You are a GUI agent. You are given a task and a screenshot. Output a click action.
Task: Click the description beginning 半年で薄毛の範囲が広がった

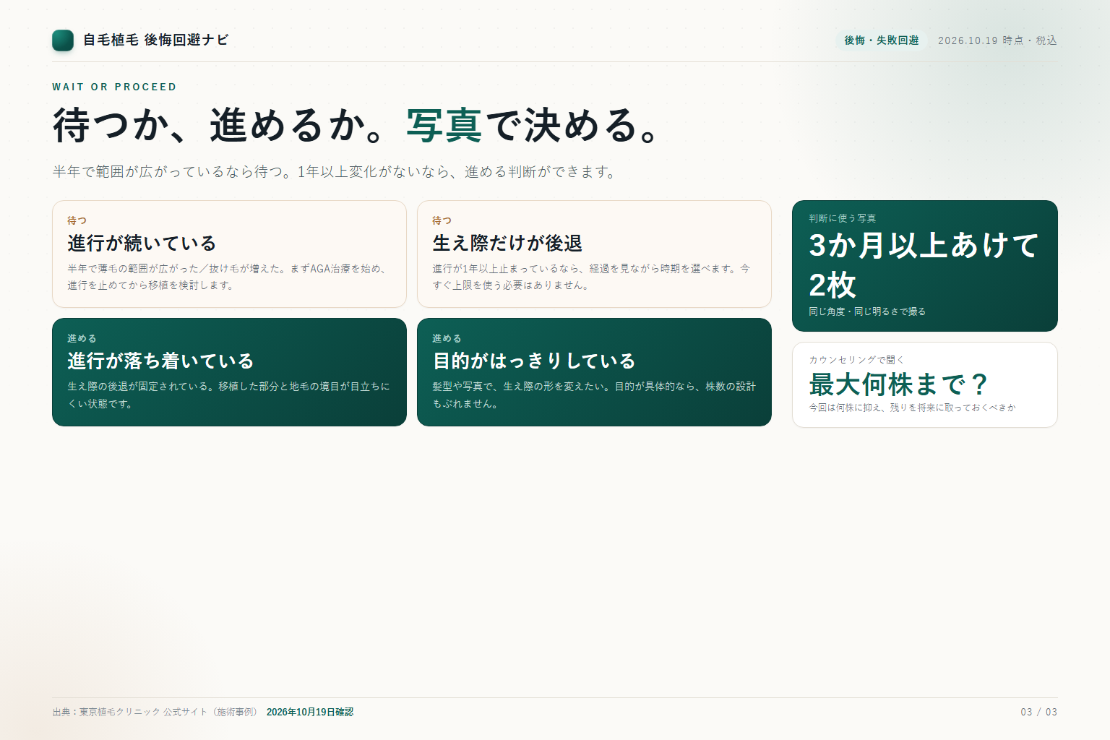coord(228,277)
